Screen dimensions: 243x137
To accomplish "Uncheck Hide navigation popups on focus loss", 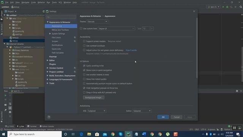I will [84, 88].
